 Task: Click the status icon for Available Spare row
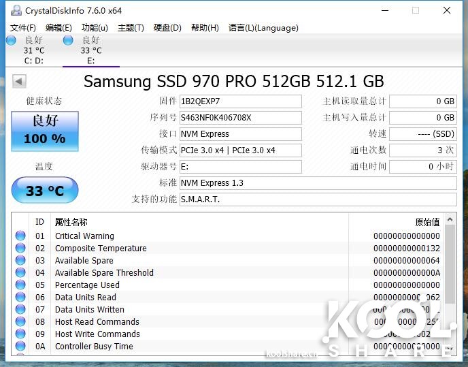20,260
